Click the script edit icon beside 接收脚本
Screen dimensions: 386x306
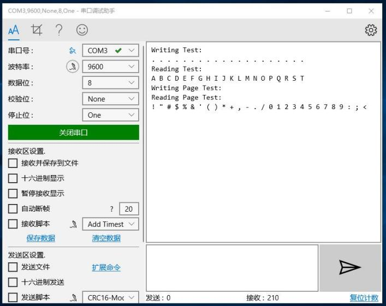click(73, 224)
